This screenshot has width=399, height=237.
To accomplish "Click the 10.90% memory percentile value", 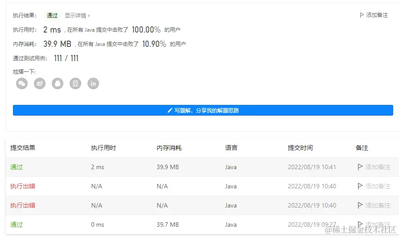I will (154, 44).
